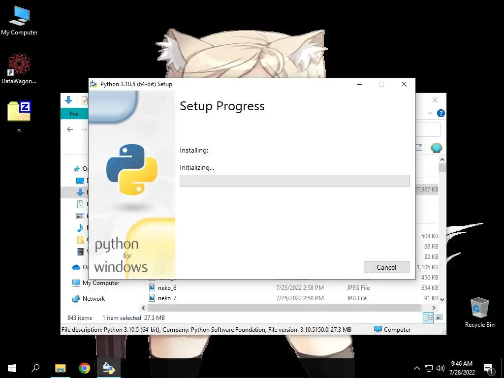Image resolution: width=504 pixels, height=378 pixels.
Task: Show hidden system tray icons
Action: 416,368
